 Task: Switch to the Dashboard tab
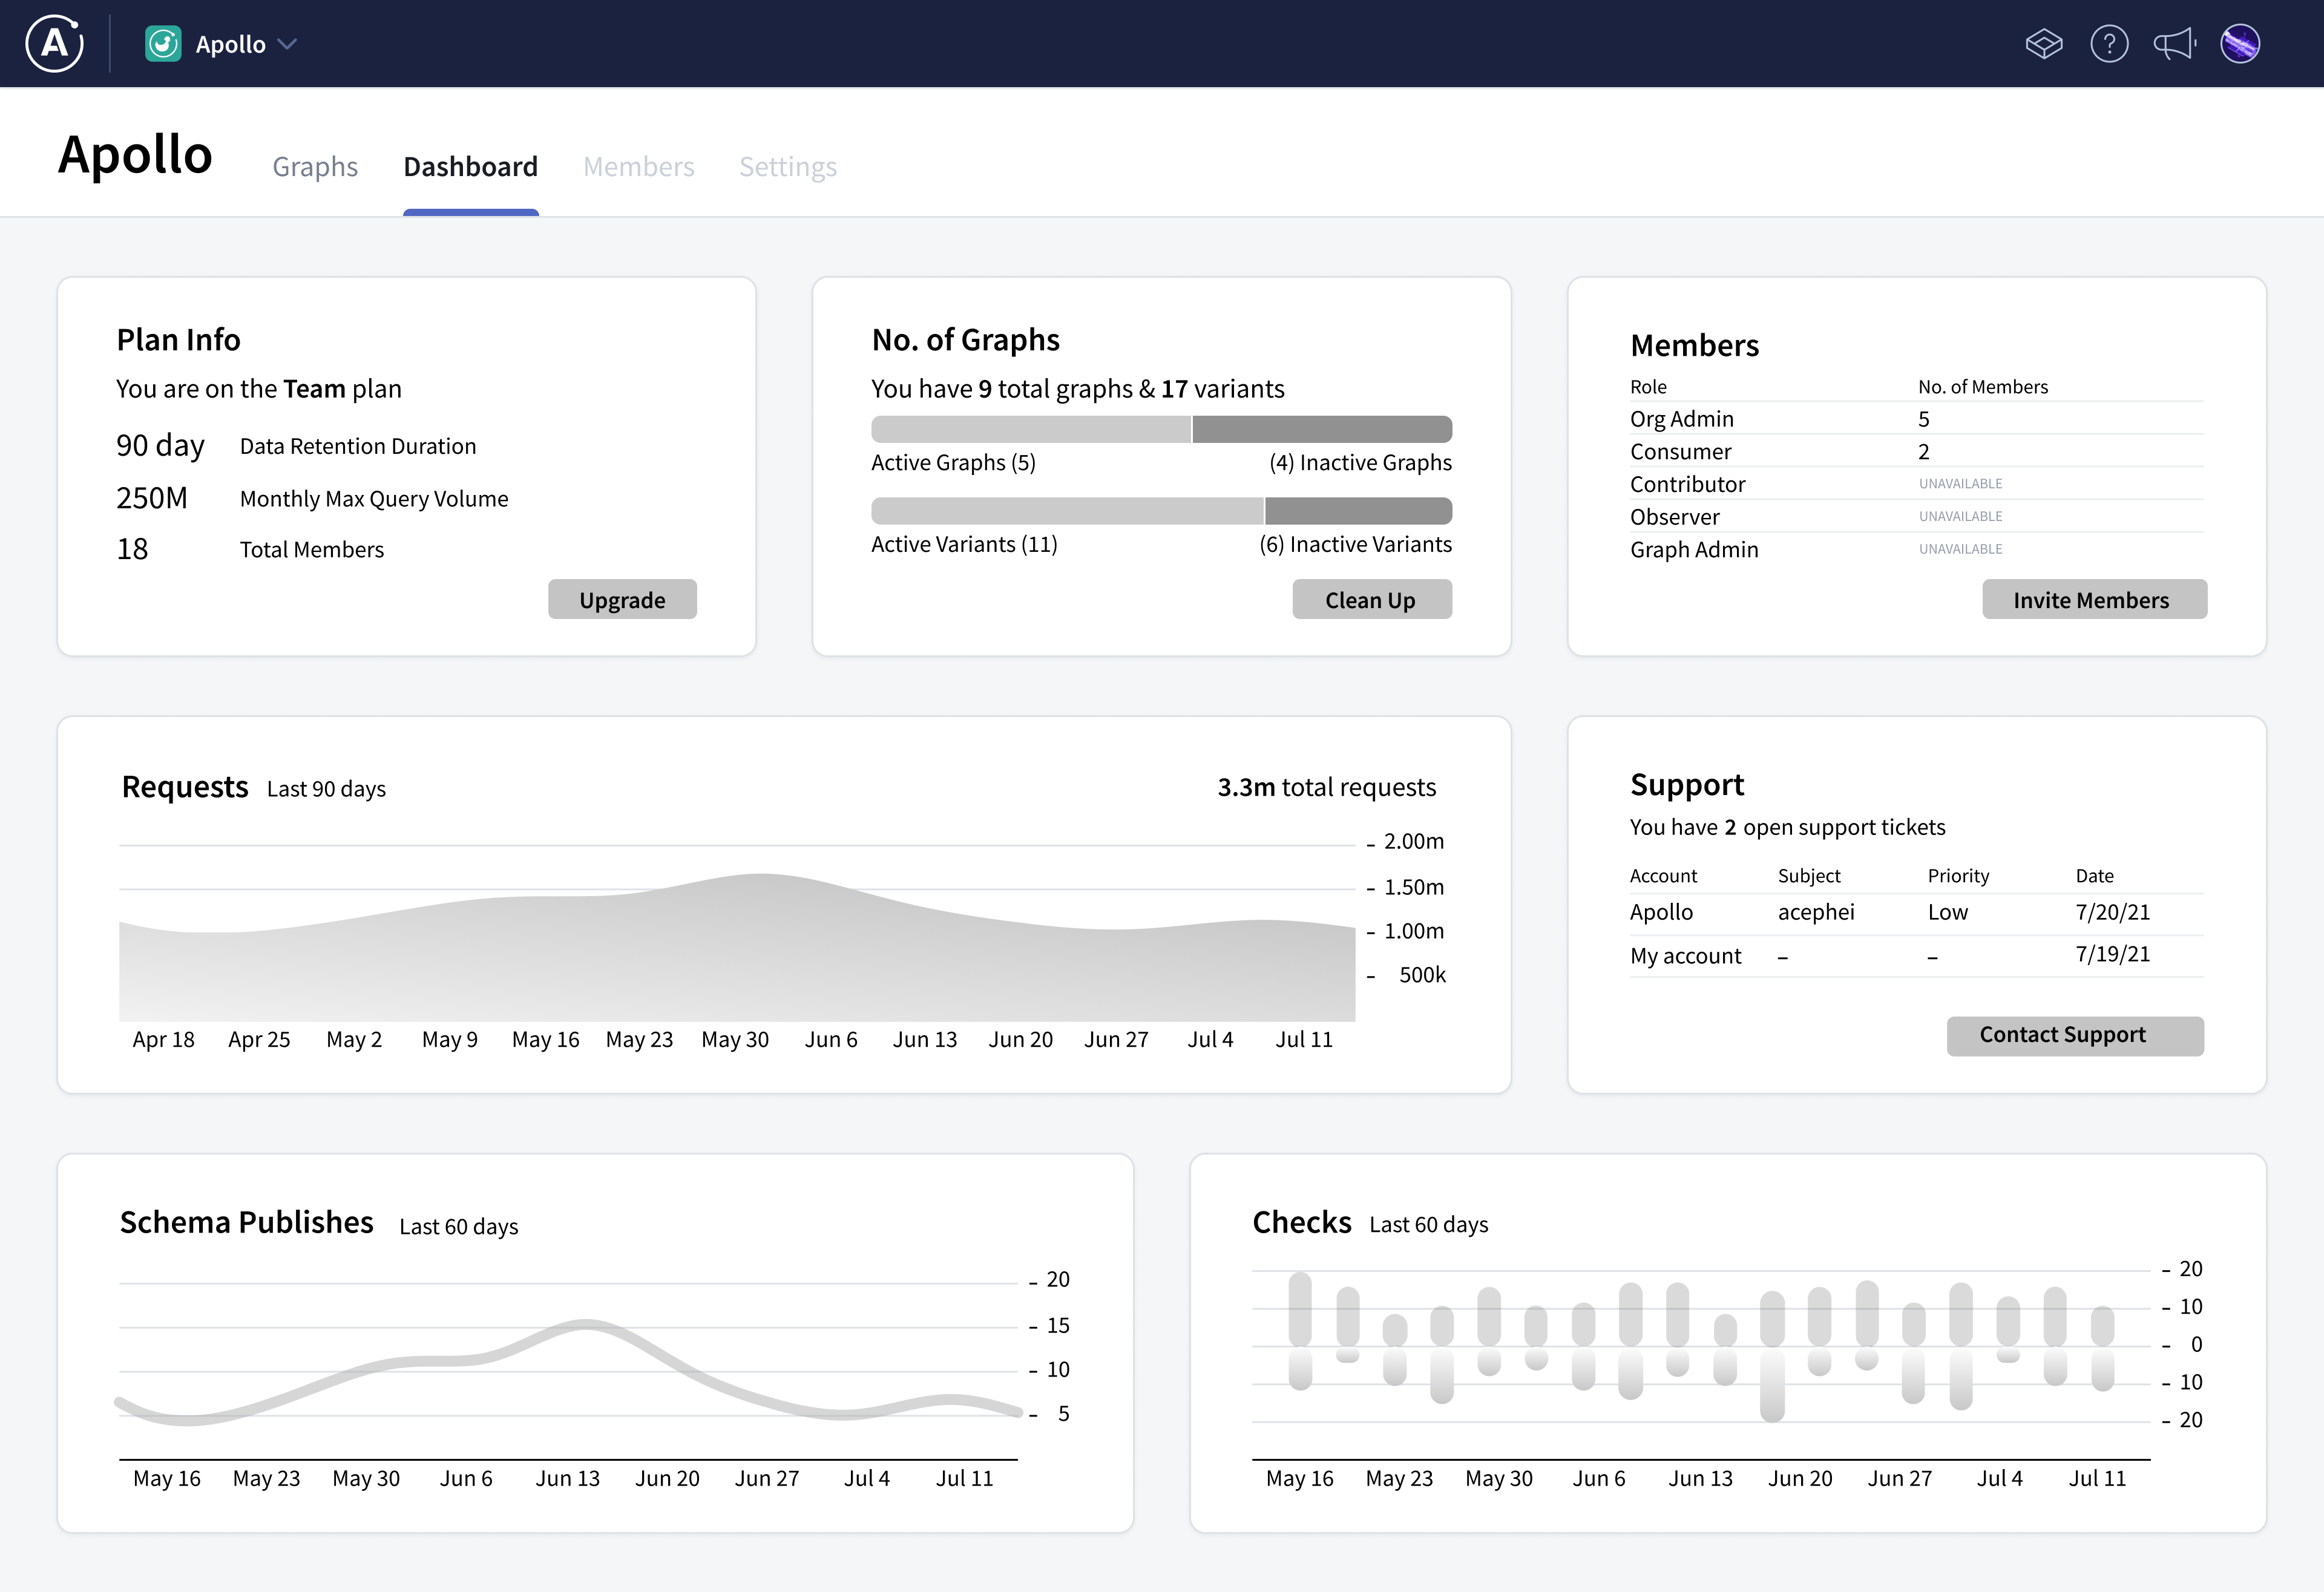(470, 166)
